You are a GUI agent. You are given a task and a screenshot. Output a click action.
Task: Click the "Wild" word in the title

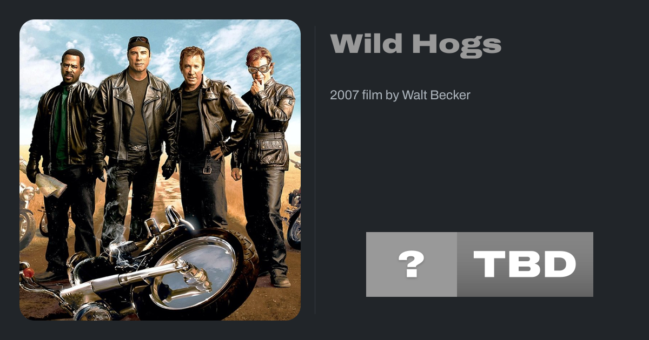point(367,44)
